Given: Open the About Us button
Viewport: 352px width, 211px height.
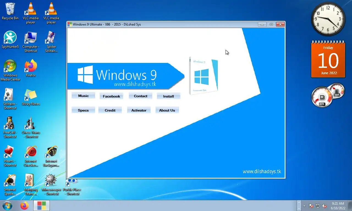Looking at the screenshot, I should [167, 110].
